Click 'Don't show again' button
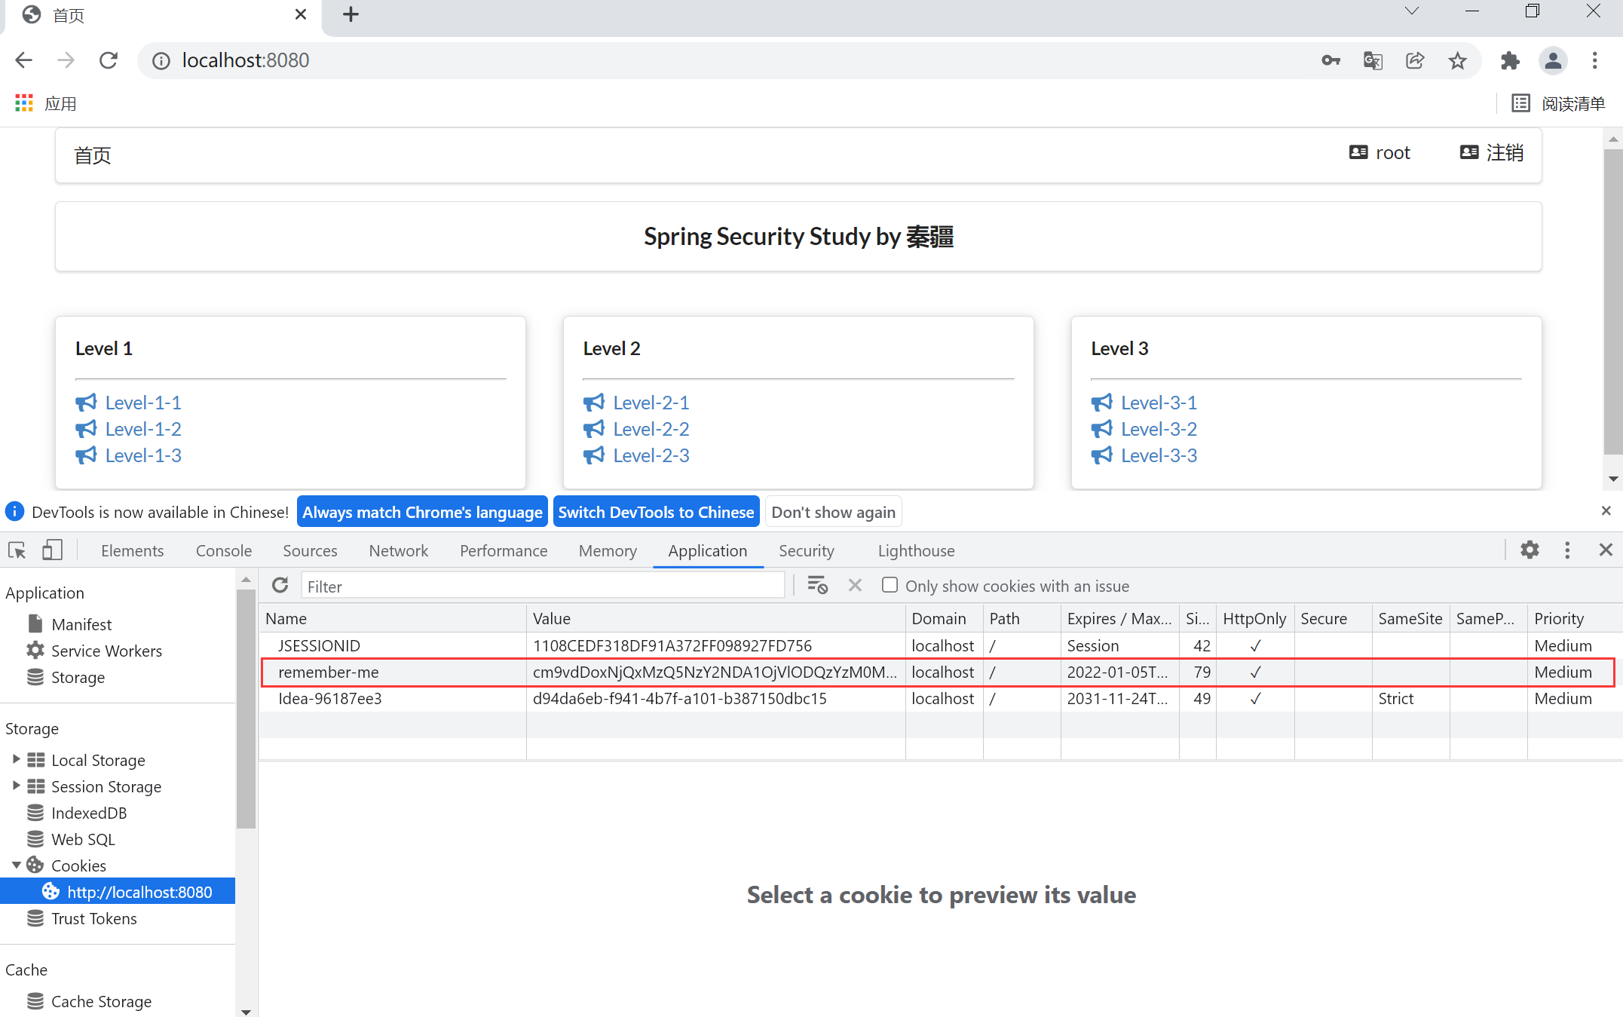 [x=833, y=512]
